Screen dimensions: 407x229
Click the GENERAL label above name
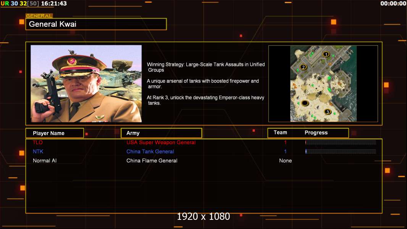[x=39, y=16]
